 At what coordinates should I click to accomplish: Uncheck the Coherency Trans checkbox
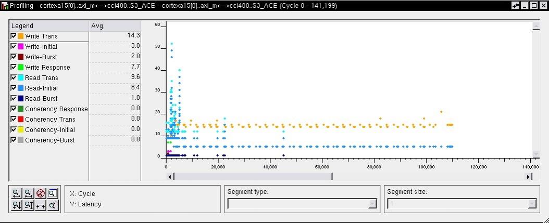pos(14,119)
